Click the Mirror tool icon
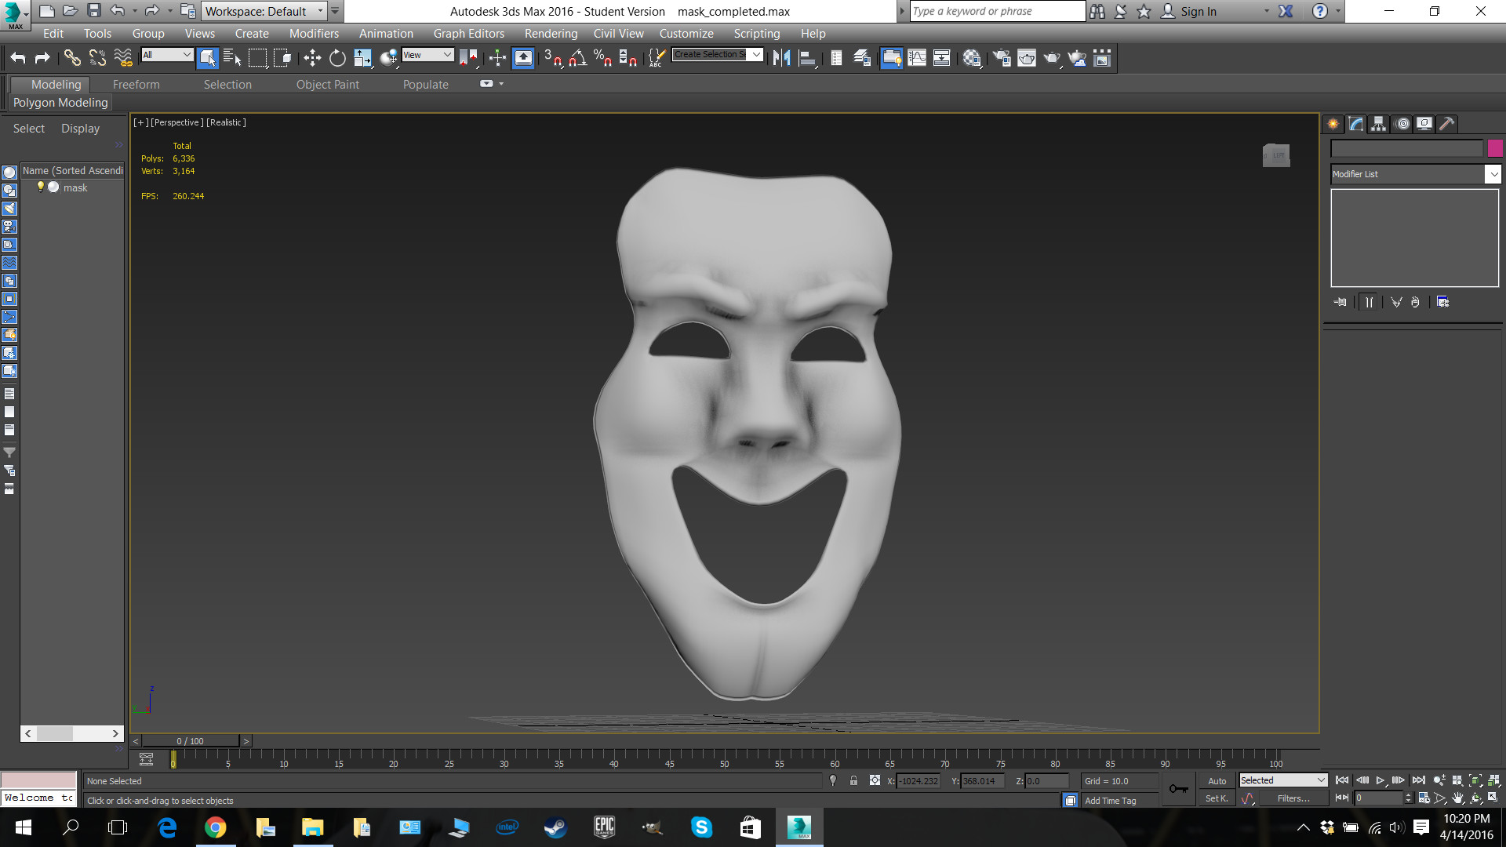 (x=781, y=58)
